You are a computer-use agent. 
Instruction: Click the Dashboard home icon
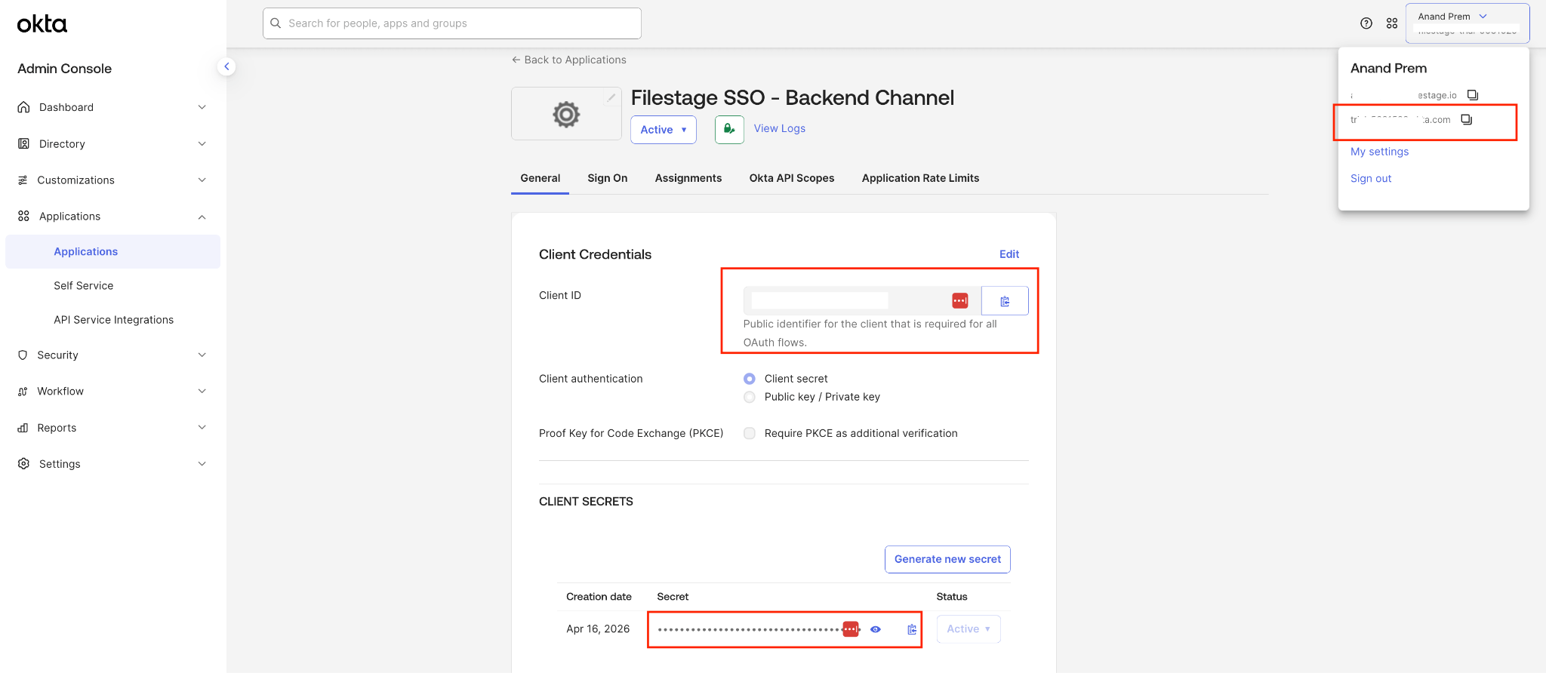(x=23, y=107)
